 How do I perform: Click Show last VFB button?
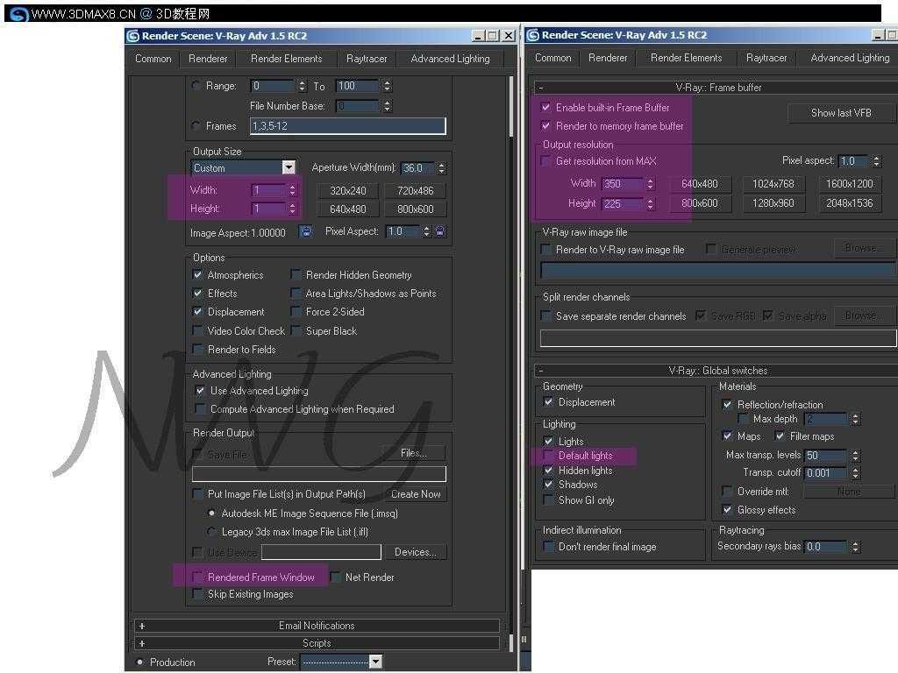click(x=841, y=113)
